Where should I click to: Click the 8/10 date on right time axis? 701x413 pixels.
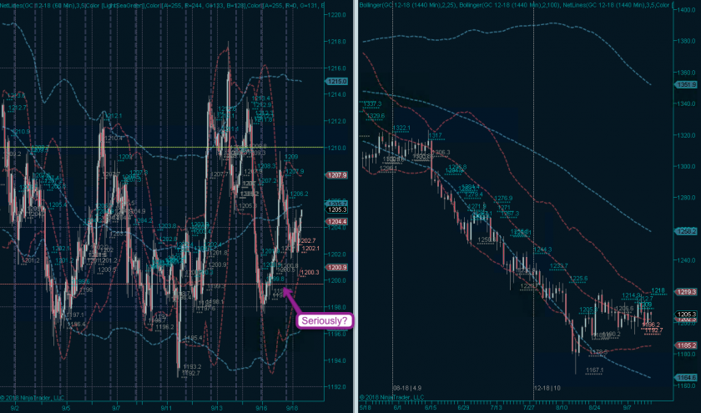click(x=562, y=408)
